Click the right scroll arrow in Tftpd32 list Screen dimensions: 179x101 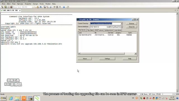coord(135,54)
